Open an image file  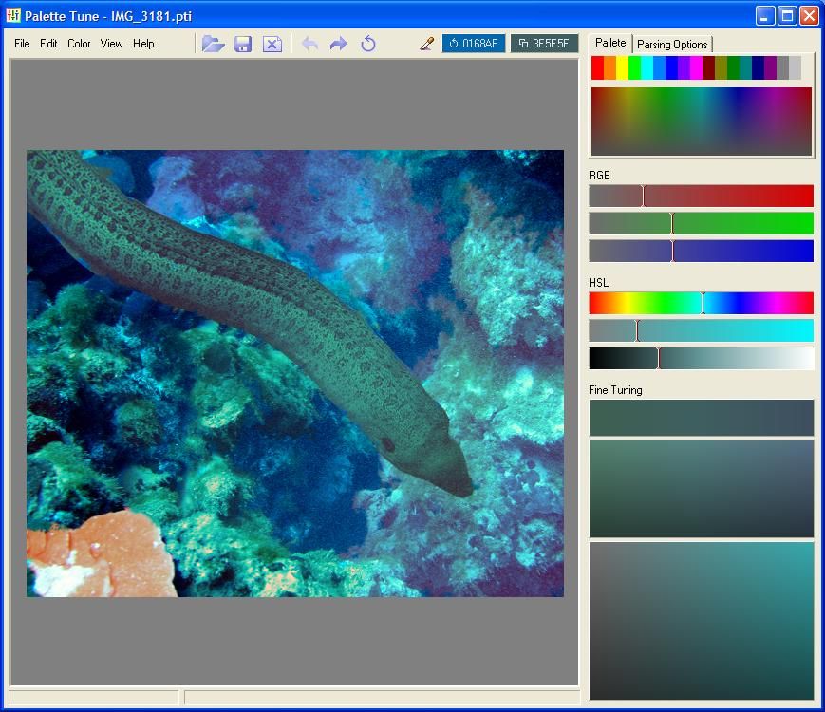(213, 43)
